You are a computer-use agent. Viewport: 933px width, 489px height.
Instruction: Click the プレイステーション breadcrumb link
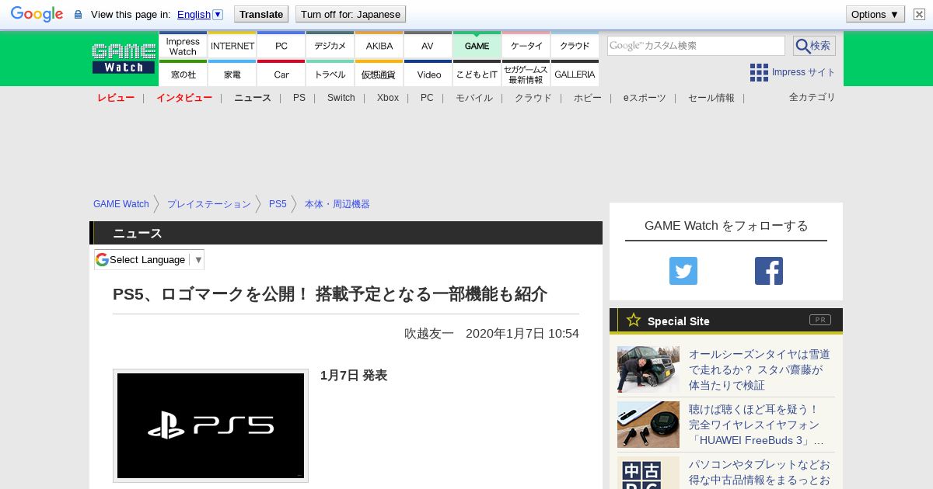(209, 204)
